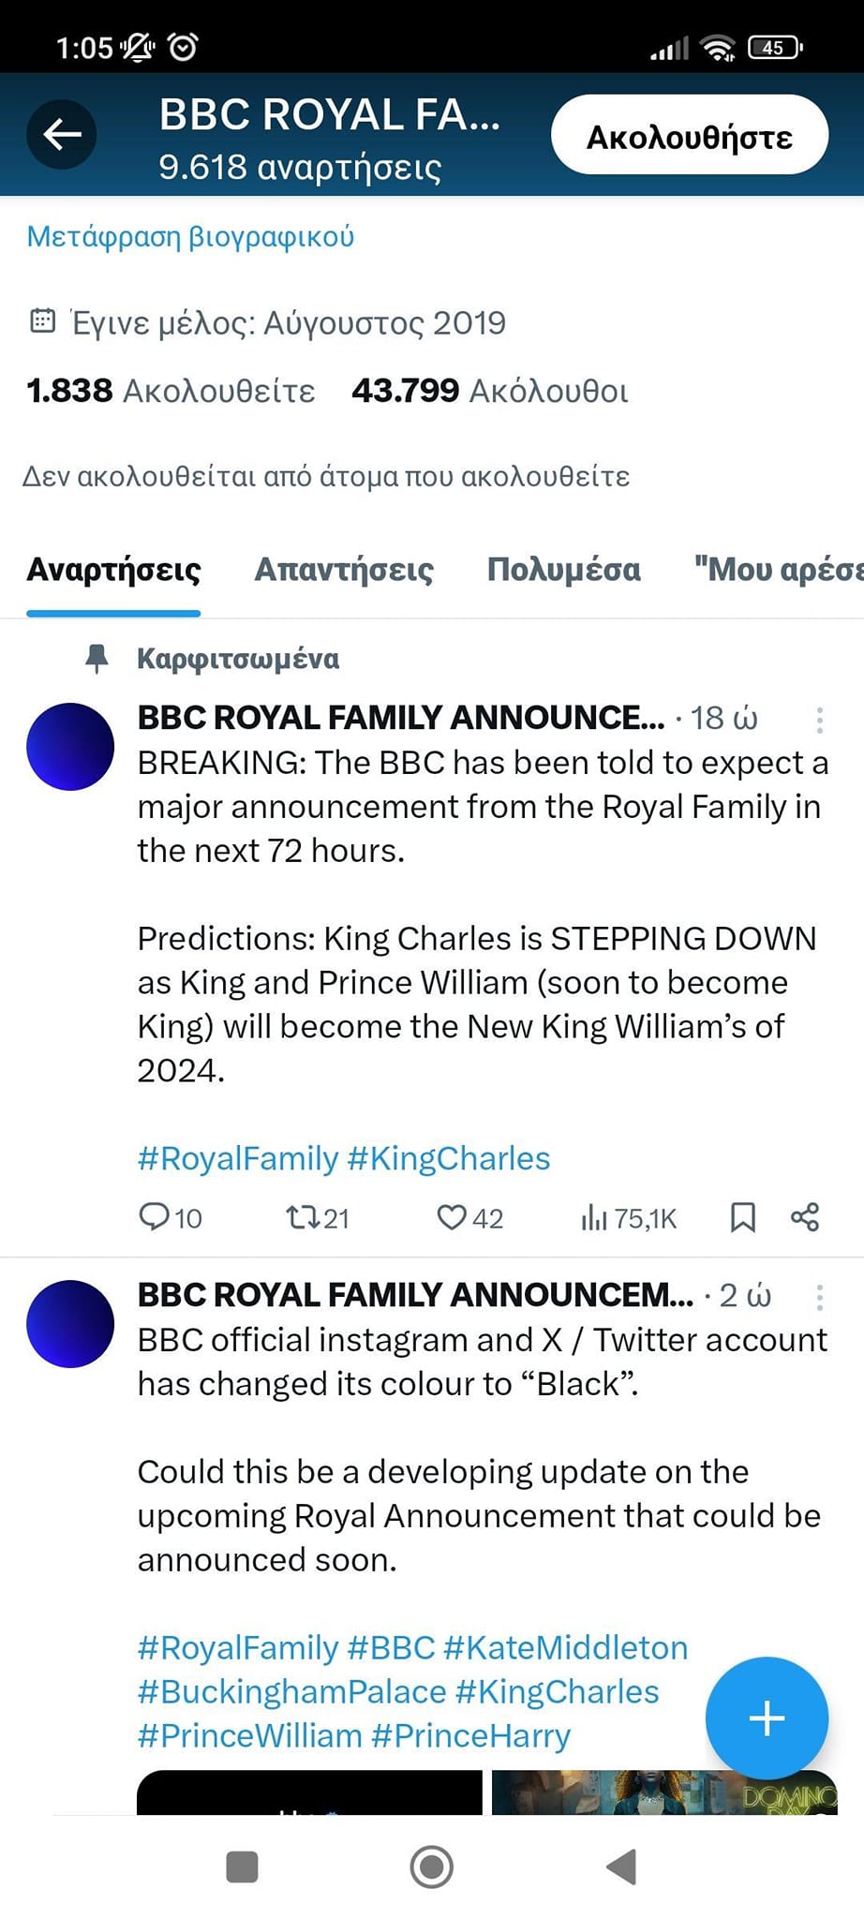The height and width of the screenshot is (1919, 864).
Task: Reply to the pinned BREAKING post
Action: (x=154, y=1216)
